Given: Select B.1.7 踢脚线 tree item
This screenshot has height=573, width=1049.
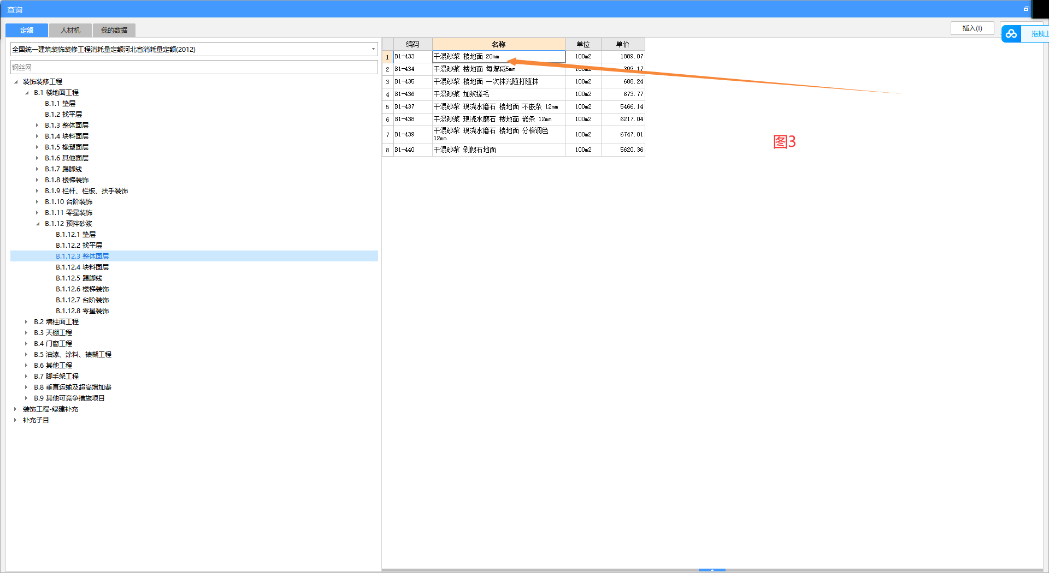Looking at the screenshot, I should 63,169.
